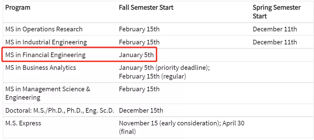Click M.S. Express program cell
The height and width of the screenshot is (140, 314).
click(23, 123)
